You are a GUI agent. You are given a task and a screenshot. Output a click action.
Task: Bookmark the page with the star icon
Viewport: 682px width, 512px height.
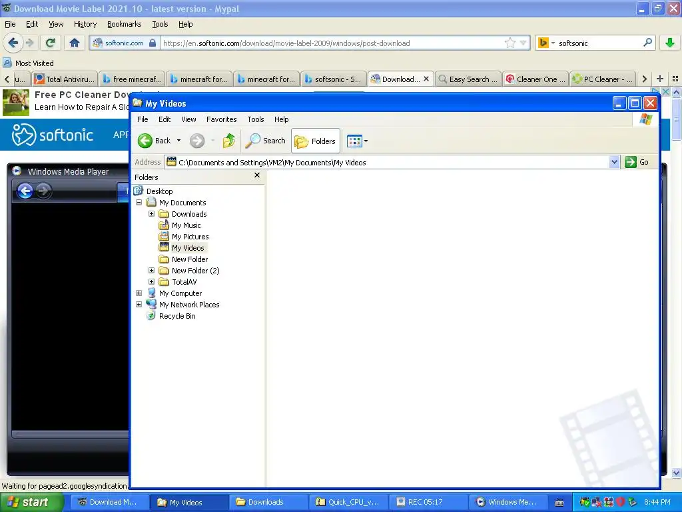(510, 43)
